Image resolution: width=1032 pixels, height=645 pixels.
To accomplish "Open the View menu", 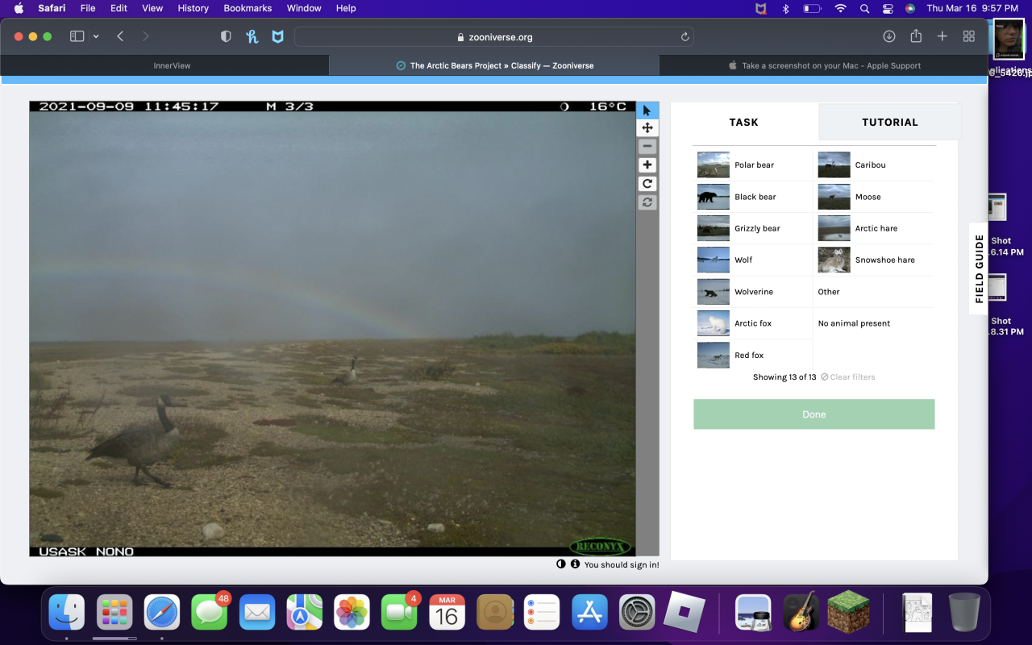I will [x=152, y=8].
